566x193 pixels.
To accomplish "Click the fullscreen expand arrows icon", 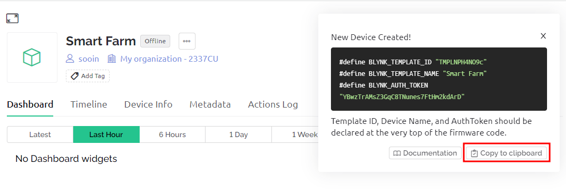I will coord(13,18).
